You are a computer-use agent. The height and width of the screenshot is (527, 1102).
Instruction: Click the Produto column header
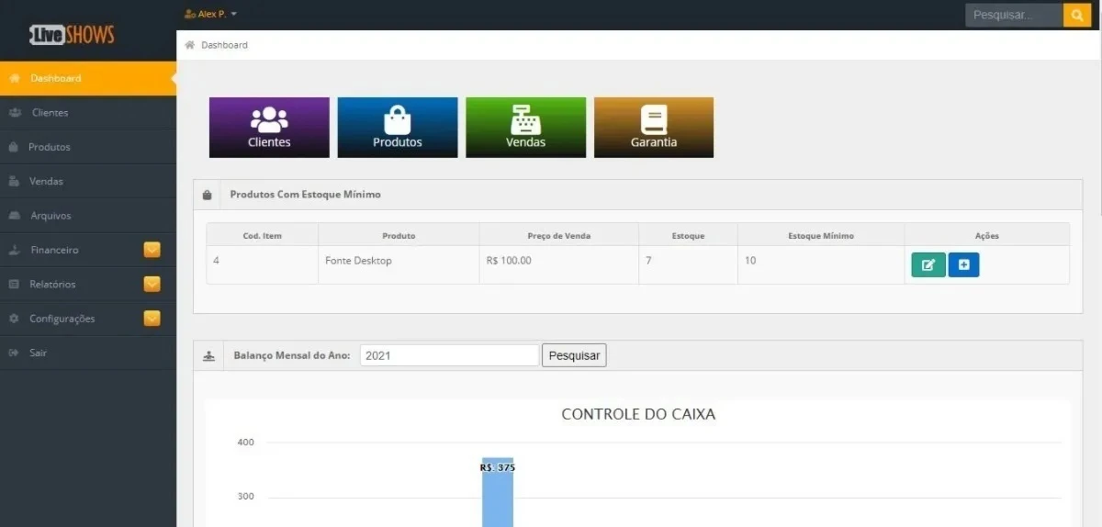coord(399,236)
